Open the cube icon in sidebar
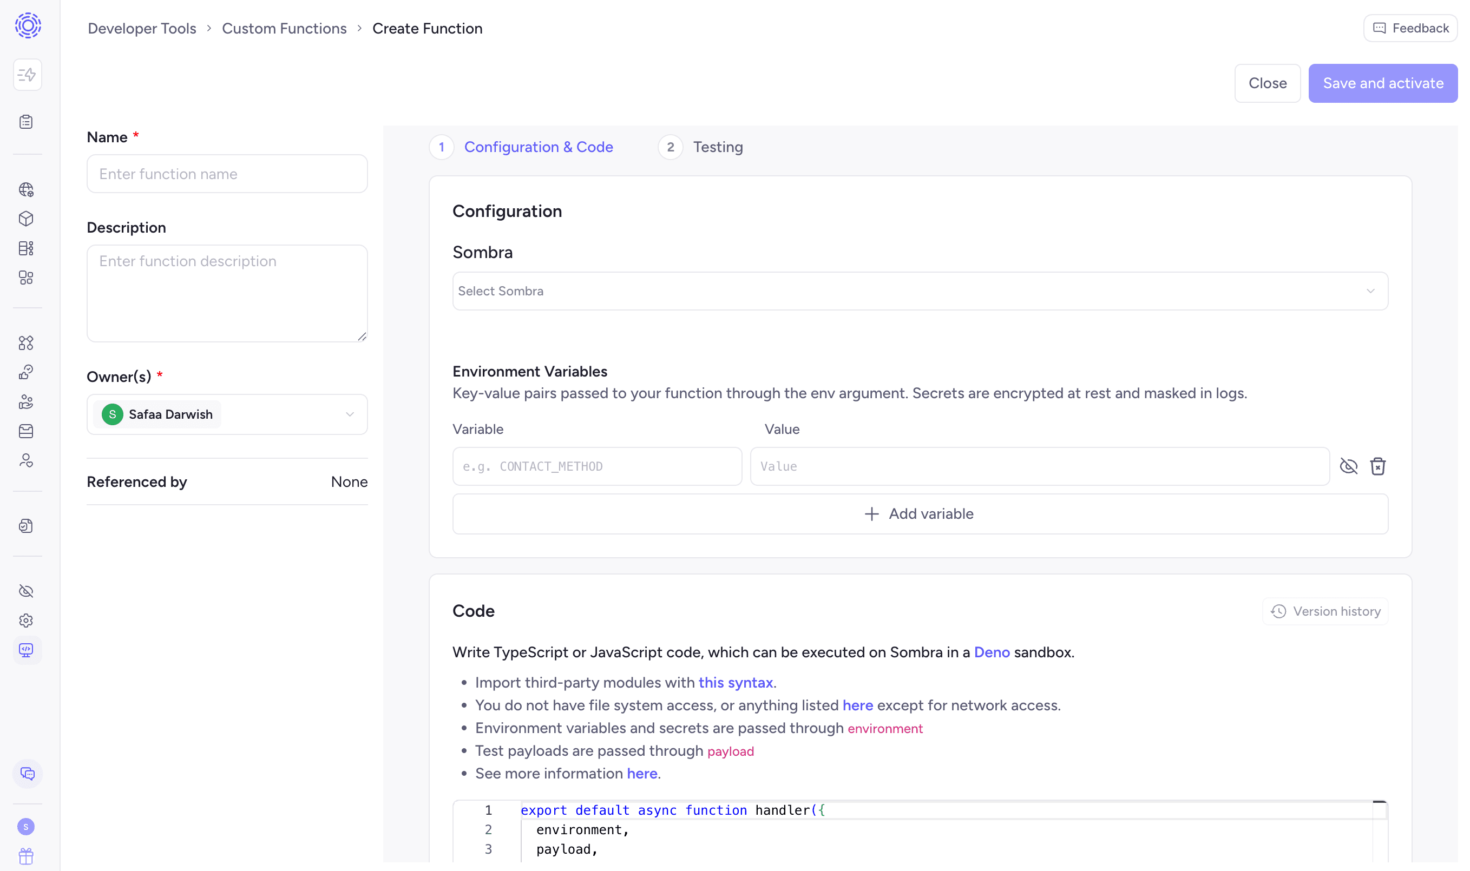Screen dimensions: 1470x871 coord(27,219)
